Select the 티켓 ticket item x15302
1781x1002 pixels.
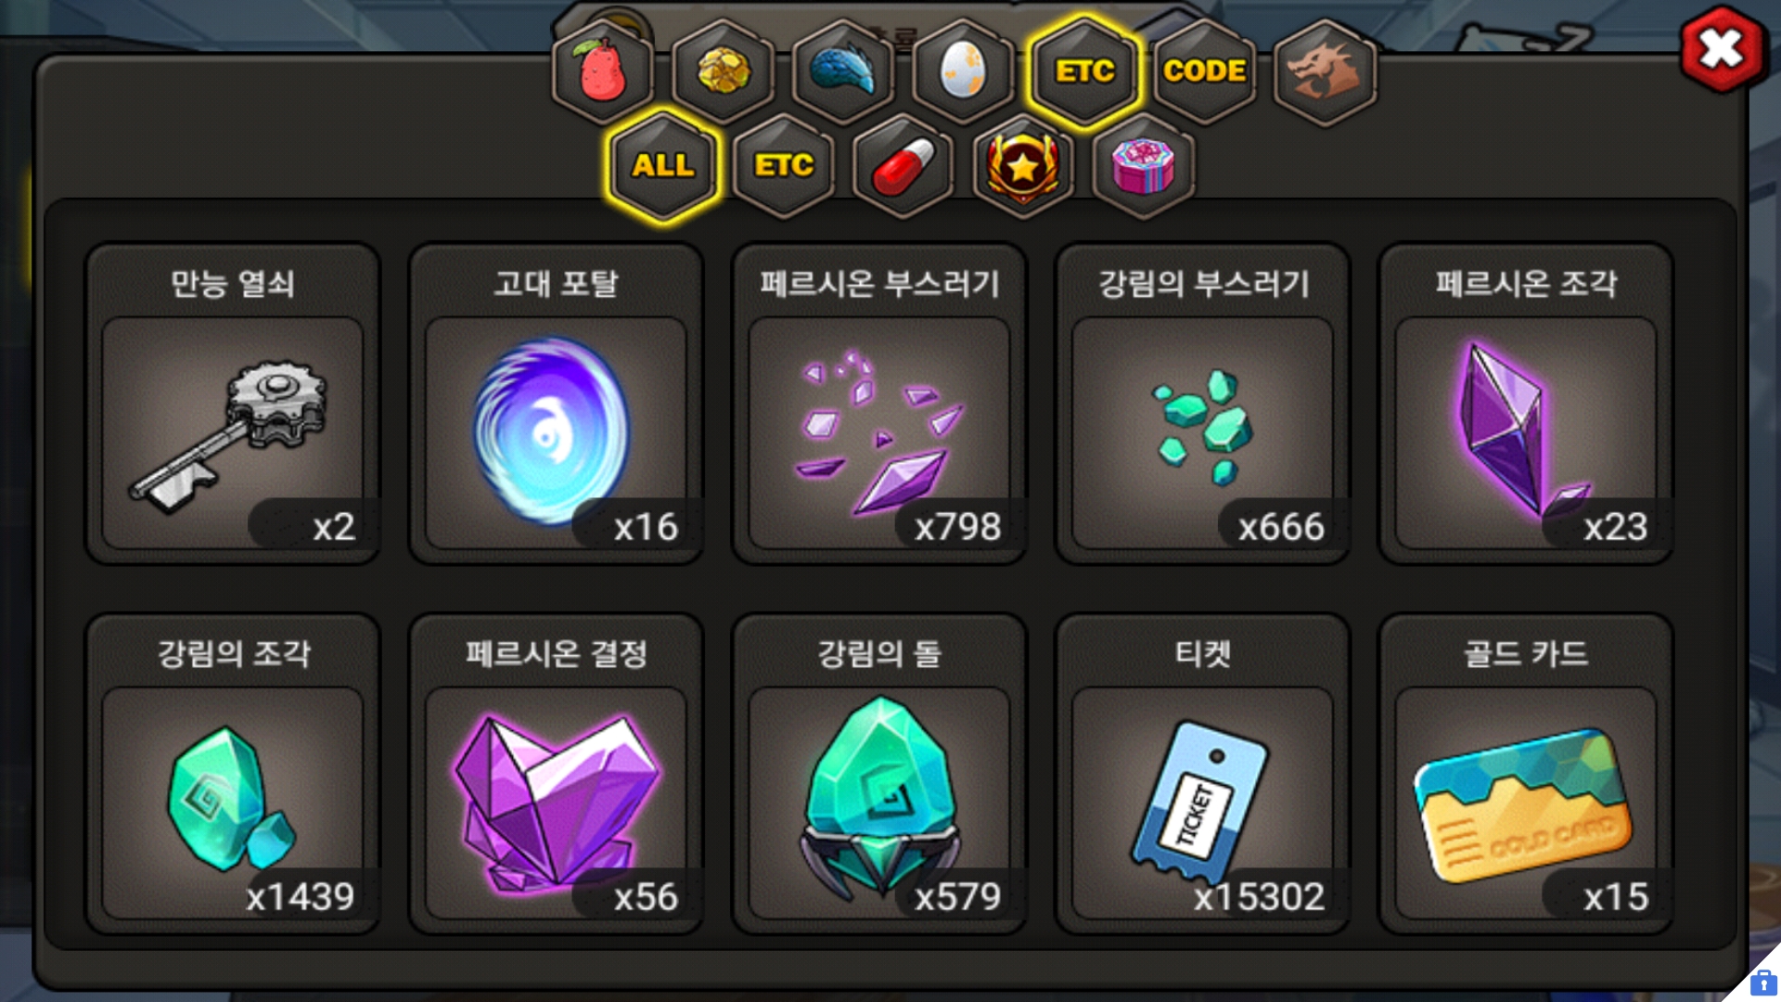[x=1202, y=775]
